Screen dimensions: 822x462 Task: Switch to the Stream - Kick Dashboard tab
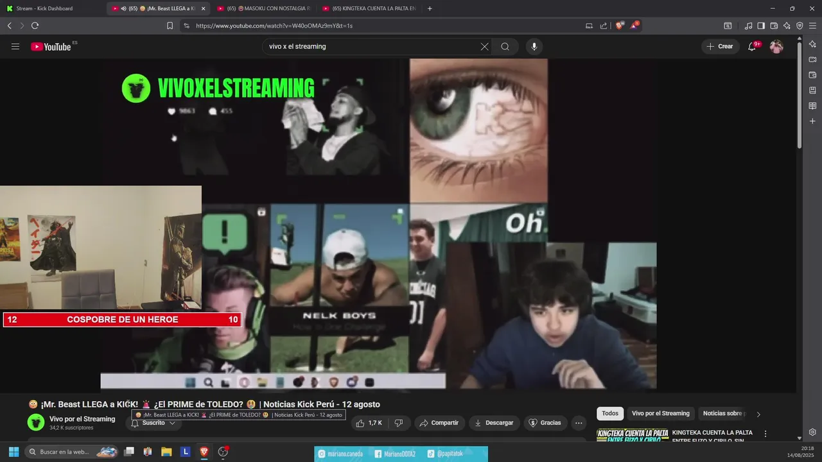(x=53, y=8)
